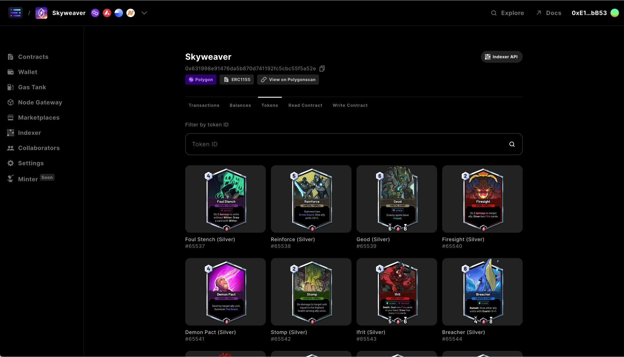
Task: Click the Settings gear icon
Action: (10, 163)
